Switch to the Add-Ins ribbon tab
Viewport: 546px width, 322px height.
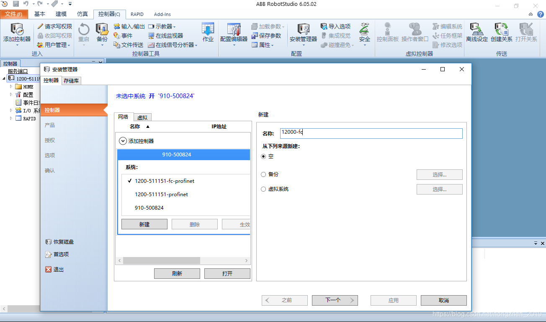[162, 14]
